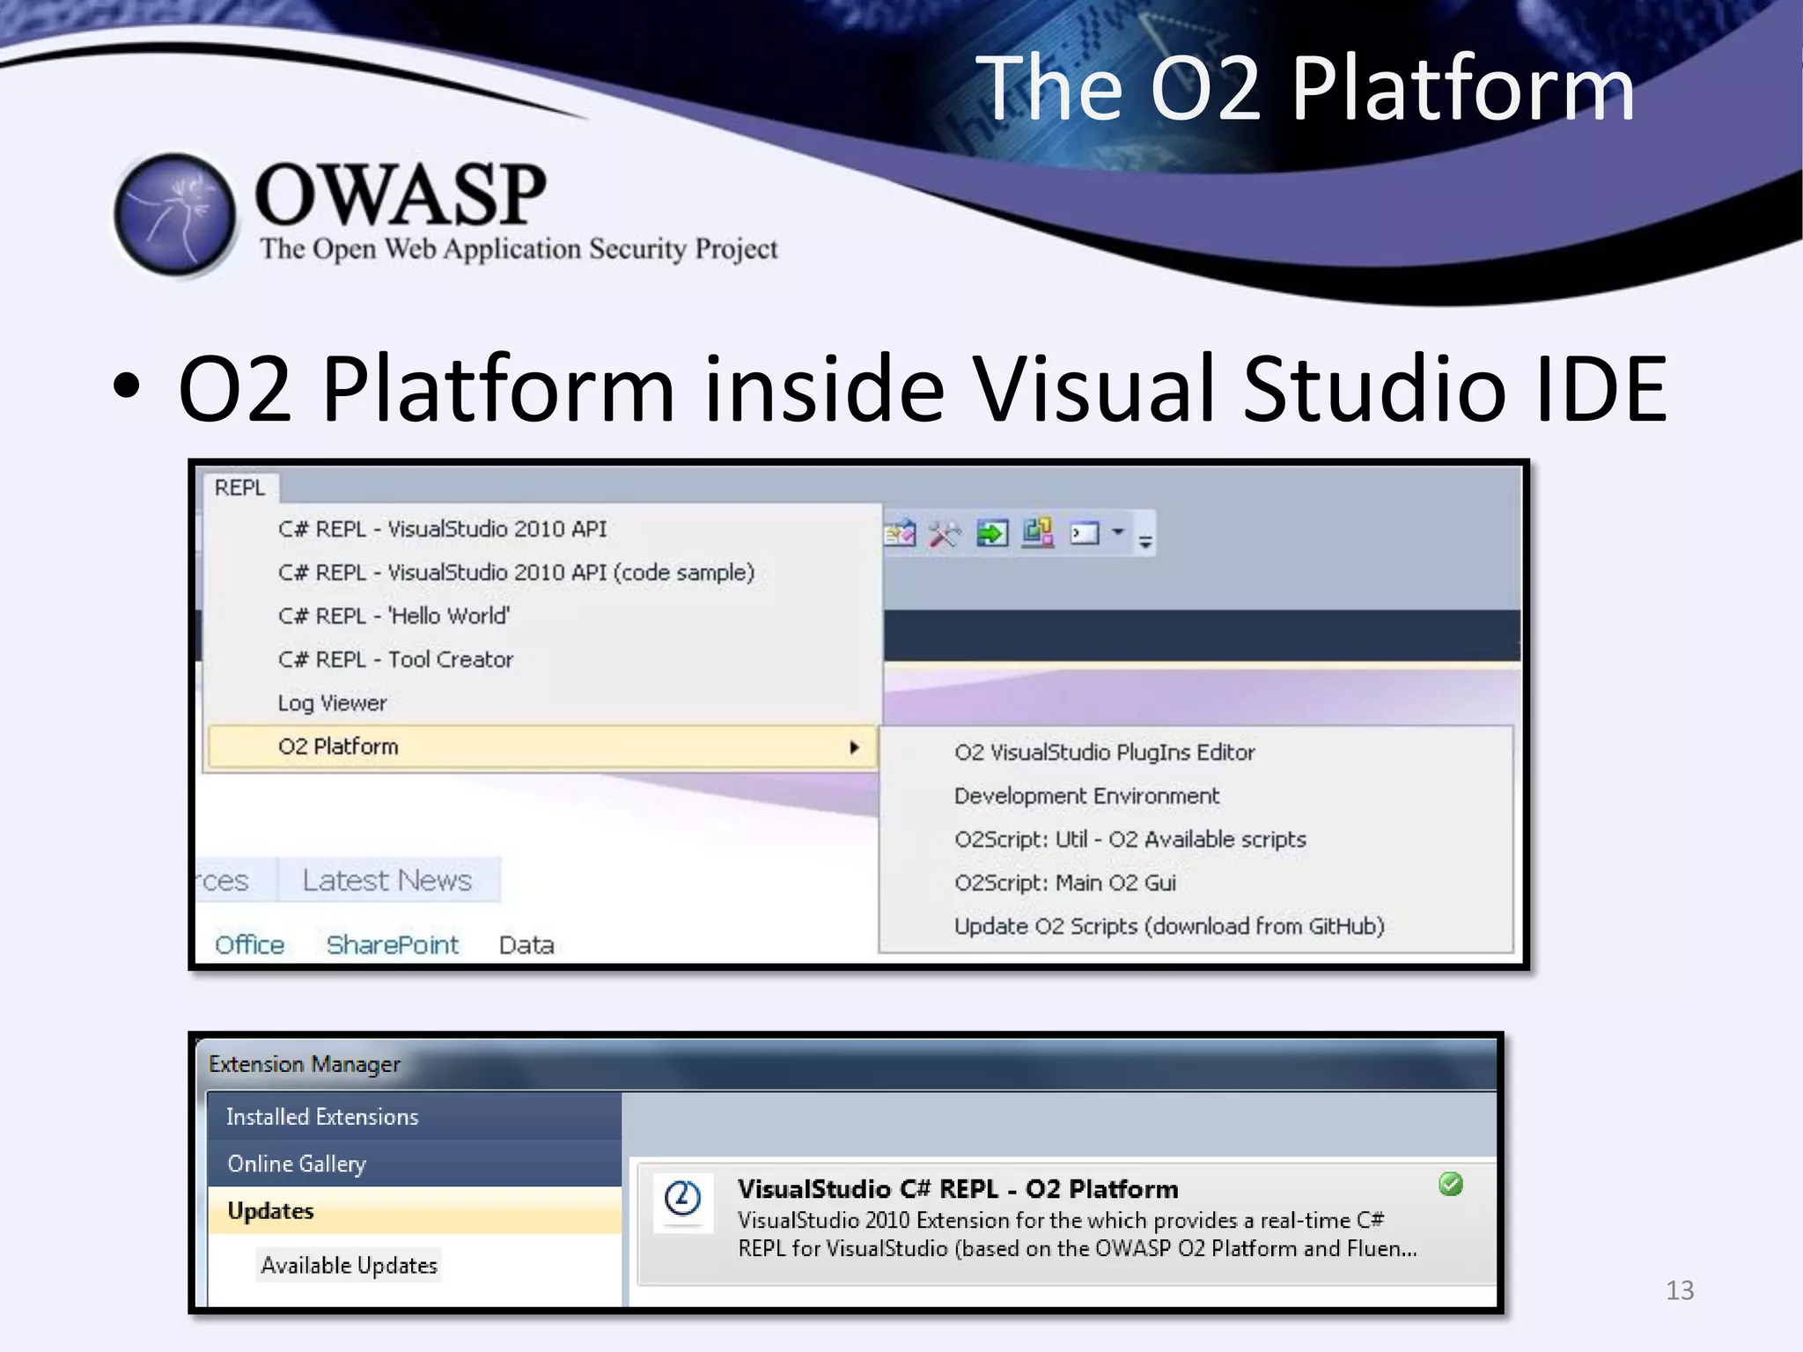Click the Command Window toolbar icon

(x=1085, y=533)
